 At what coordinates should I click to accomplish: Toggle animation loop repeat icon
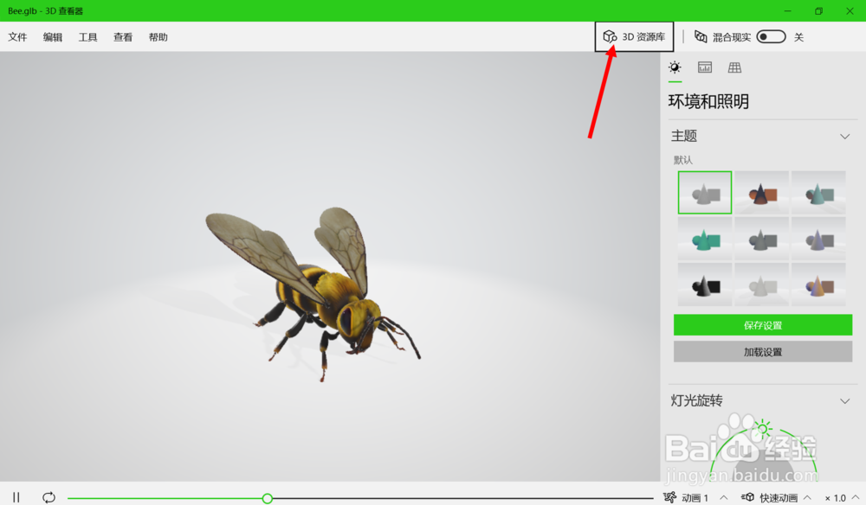coord(48,497)
